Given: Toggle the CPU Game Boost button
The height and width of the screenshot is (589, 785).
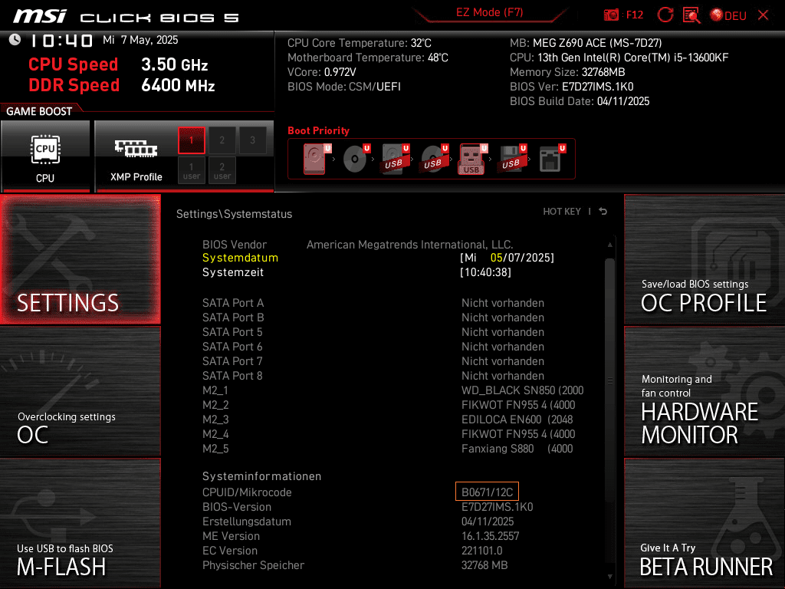Looking at the screenshot, I should [x=45, y=156].
